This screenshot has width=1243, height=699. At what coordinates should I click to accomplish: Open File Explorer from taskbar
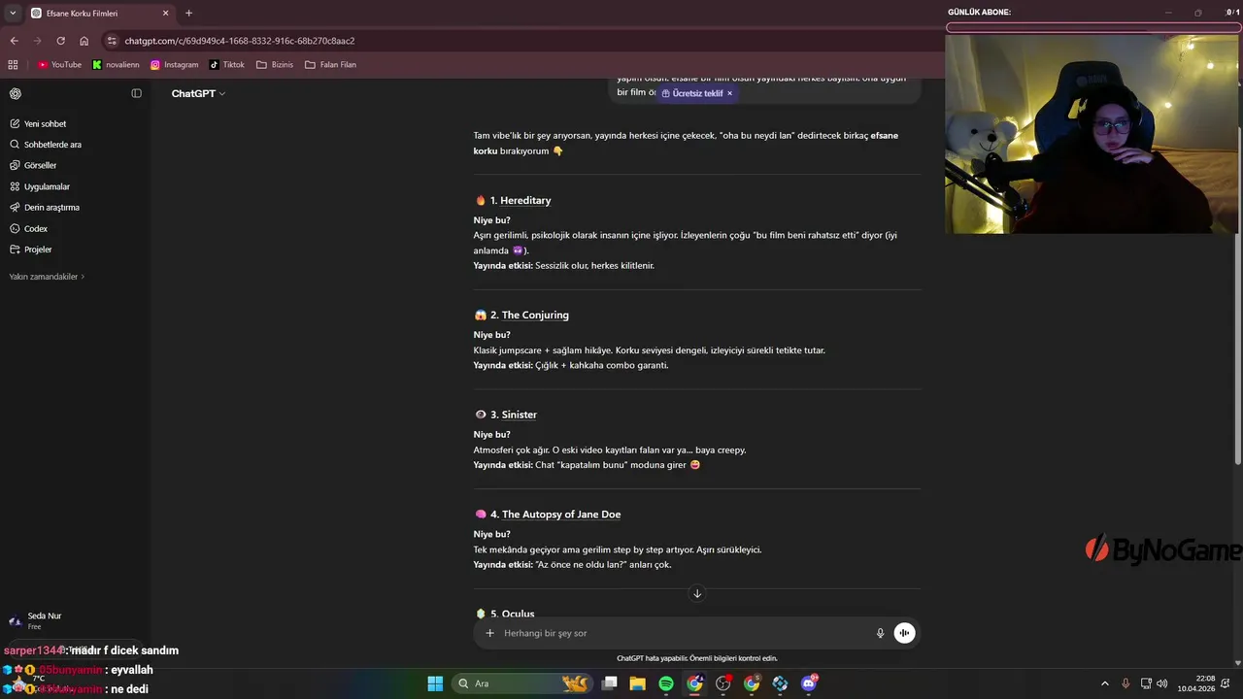tap(638, 683)
